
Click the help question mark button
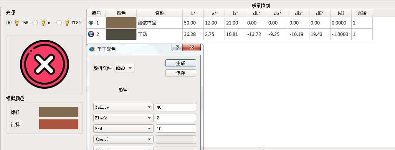tap(177, 47)
